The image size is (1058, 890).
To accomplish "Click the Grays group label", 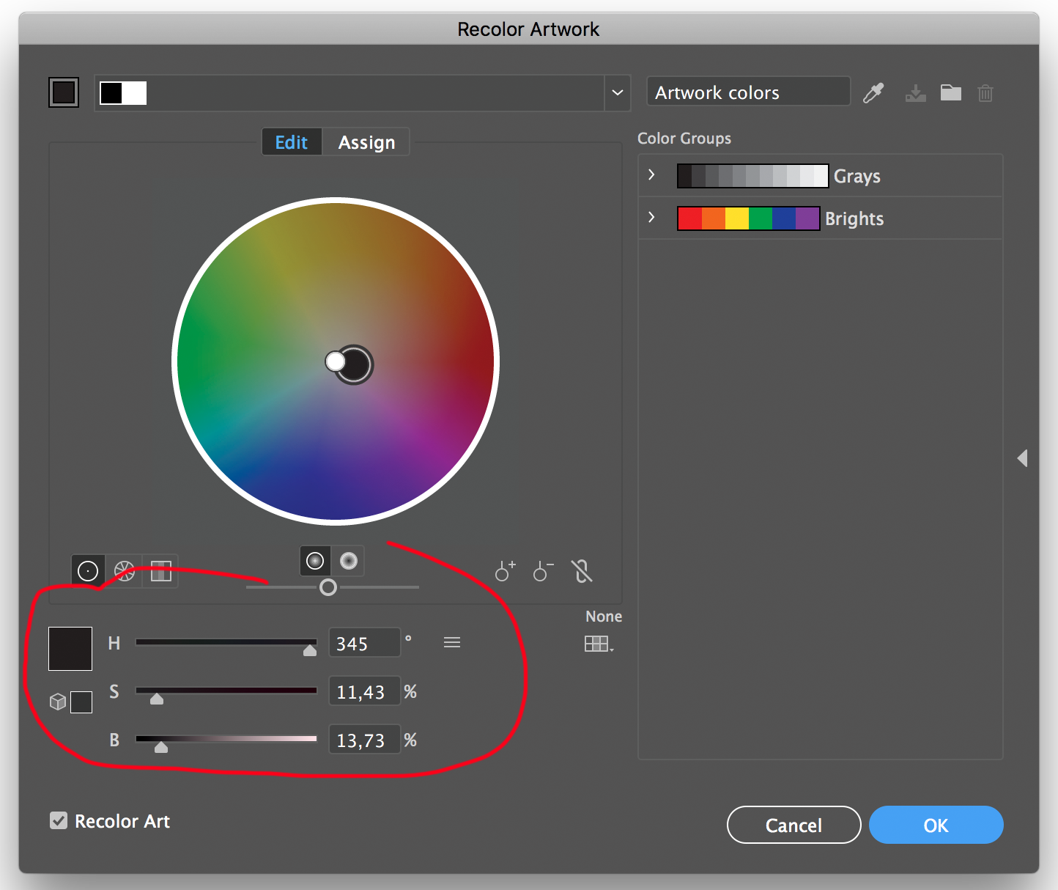I will click(x=857, y=176).
